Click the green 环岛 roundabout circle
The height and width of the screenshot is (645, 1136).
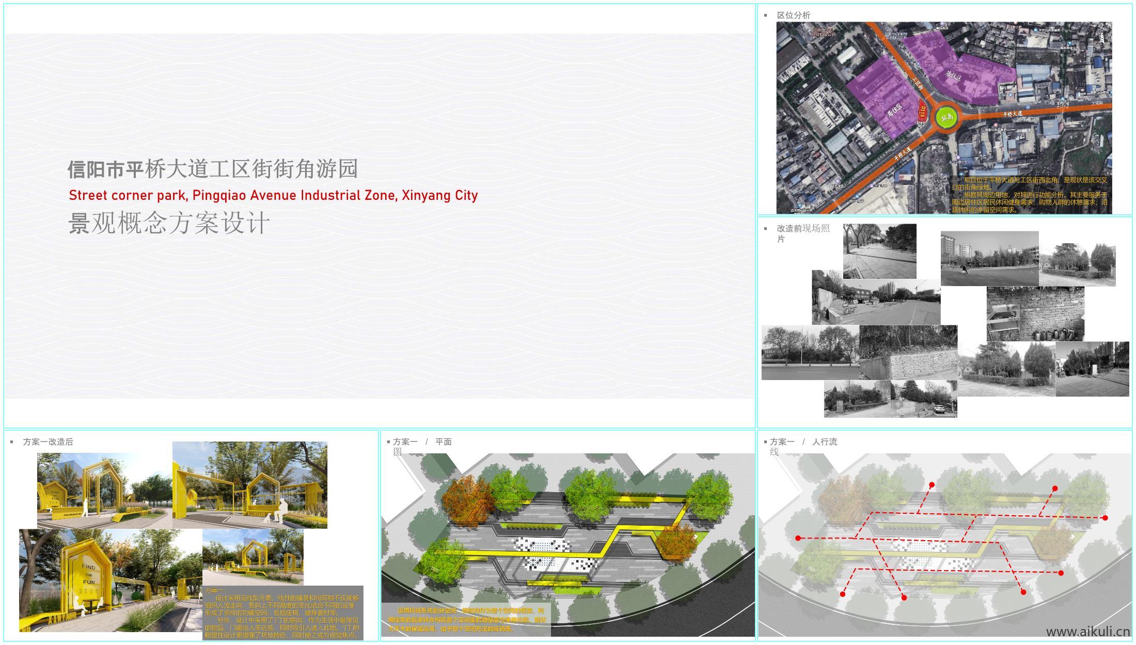coord(946,117)
